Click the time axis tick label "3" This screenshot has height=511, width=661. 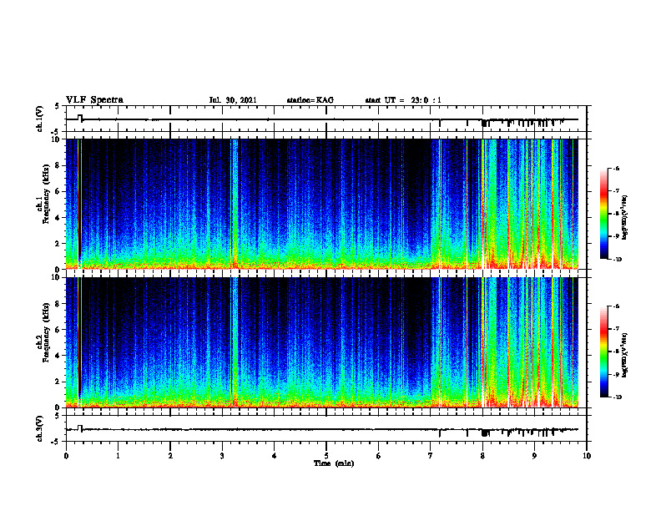(x=222, y=456)
